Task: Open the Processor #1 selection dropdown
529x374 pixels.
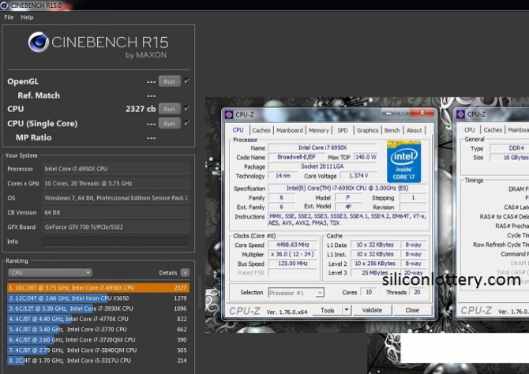Action: tap(296, 293)
